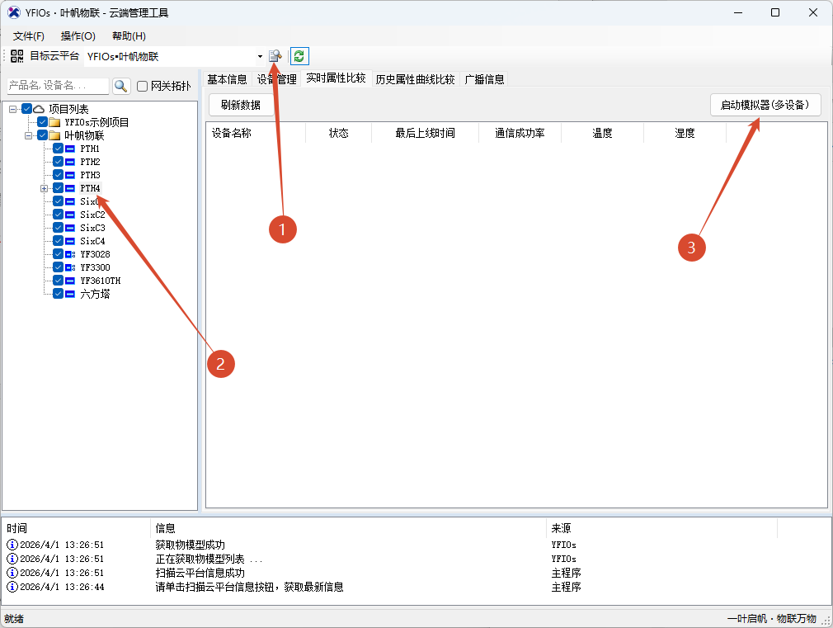
Task: Expand the PTH4 tree node
Action: tap(44, 188)
